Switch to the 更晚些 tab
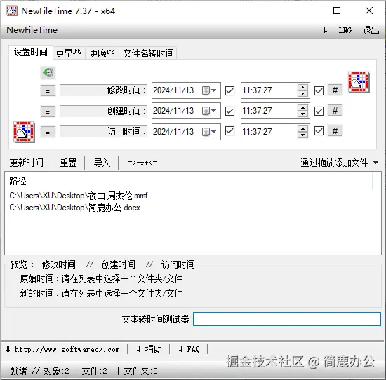Image resolution: width=386 pixels, height=380 pixels. (x=102, y=53)
